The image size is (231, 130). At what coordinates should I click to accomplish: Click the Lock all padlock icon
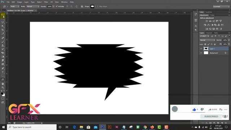[215, 44]
